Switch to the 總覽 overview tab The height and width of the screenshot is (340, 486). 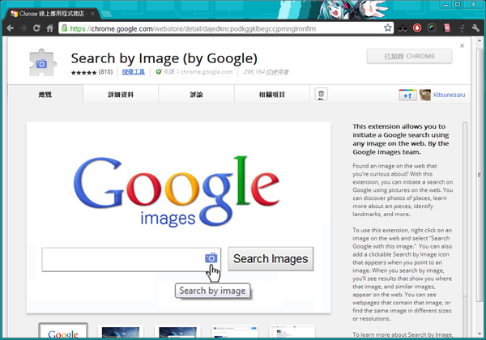(45, 95)
